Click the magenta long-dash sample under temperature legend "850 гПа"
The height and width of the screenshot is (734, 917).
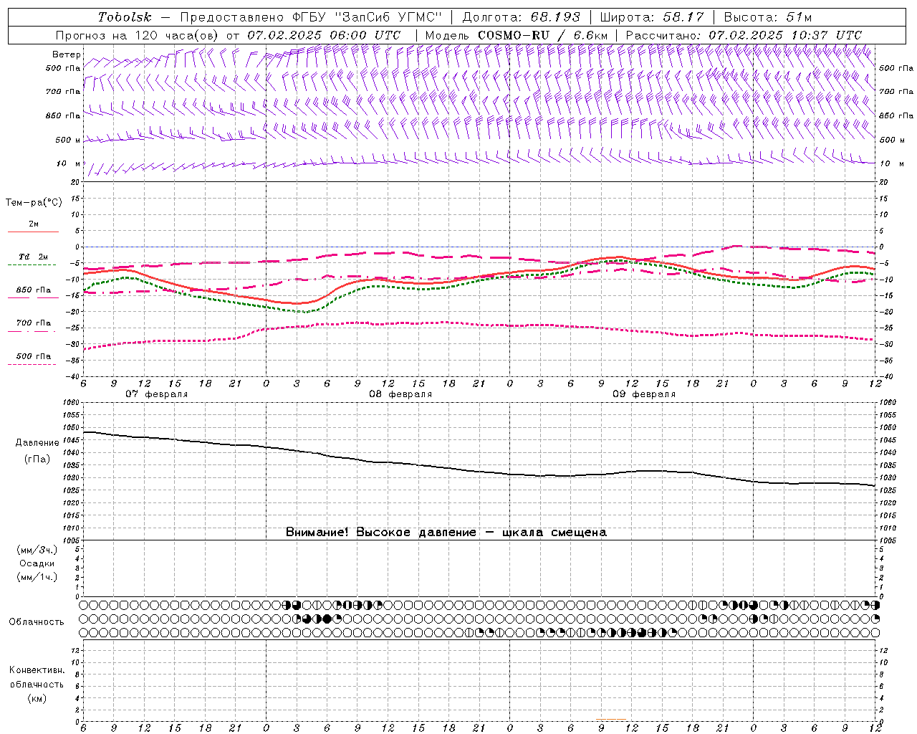click(32, 298)
